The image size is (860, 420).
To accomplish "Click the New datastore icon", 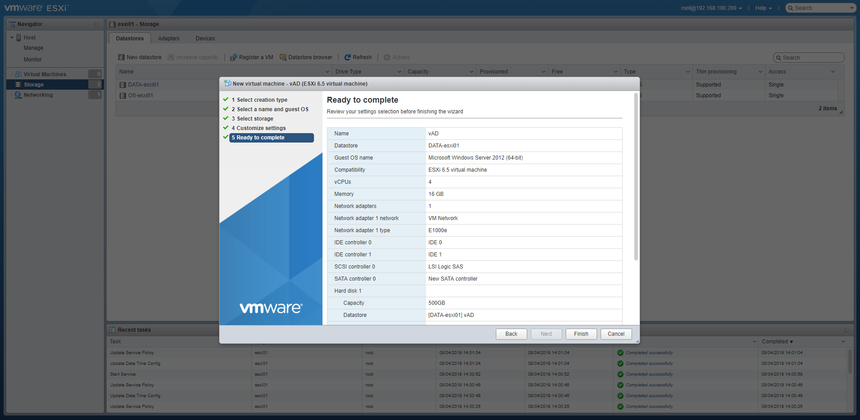I will click(121, 57).
